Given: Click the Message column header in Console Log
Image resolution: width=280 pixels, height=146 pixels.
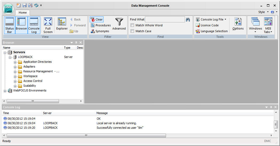Looking at the screenshot, I should coord(184,113).
